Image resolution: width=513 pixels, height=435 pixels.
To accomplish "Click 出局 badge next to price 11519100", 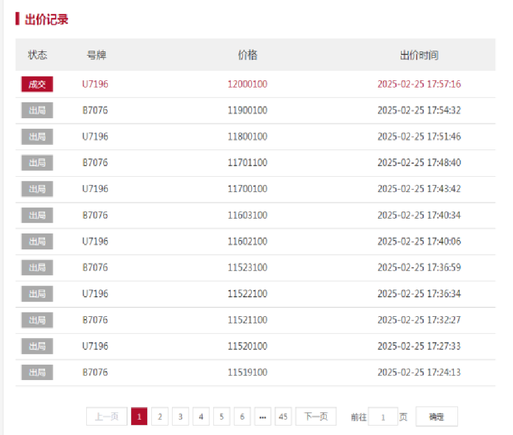I will pyautogui.click(x=37, y=372).
